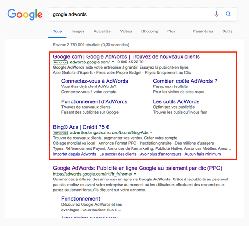Switch to the Images tab
Viewport: 249px width, 226px height.
click(78, 31)
